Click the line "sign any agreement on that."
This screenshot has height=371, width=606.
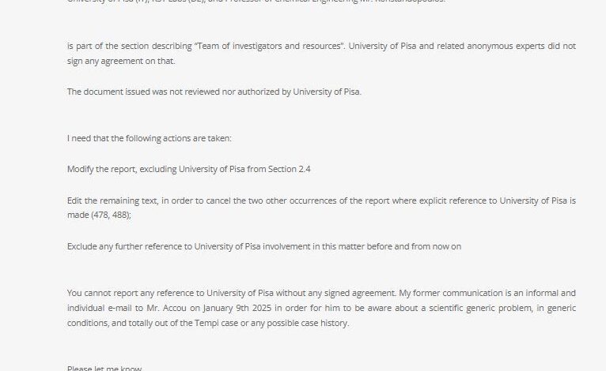click(121, 61)
